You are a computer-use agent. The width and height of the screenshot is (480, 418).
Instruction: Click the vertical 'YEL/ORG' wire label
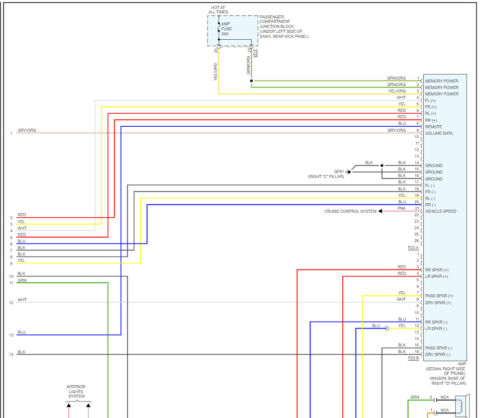pyautogui.click(x=215, y=72)
